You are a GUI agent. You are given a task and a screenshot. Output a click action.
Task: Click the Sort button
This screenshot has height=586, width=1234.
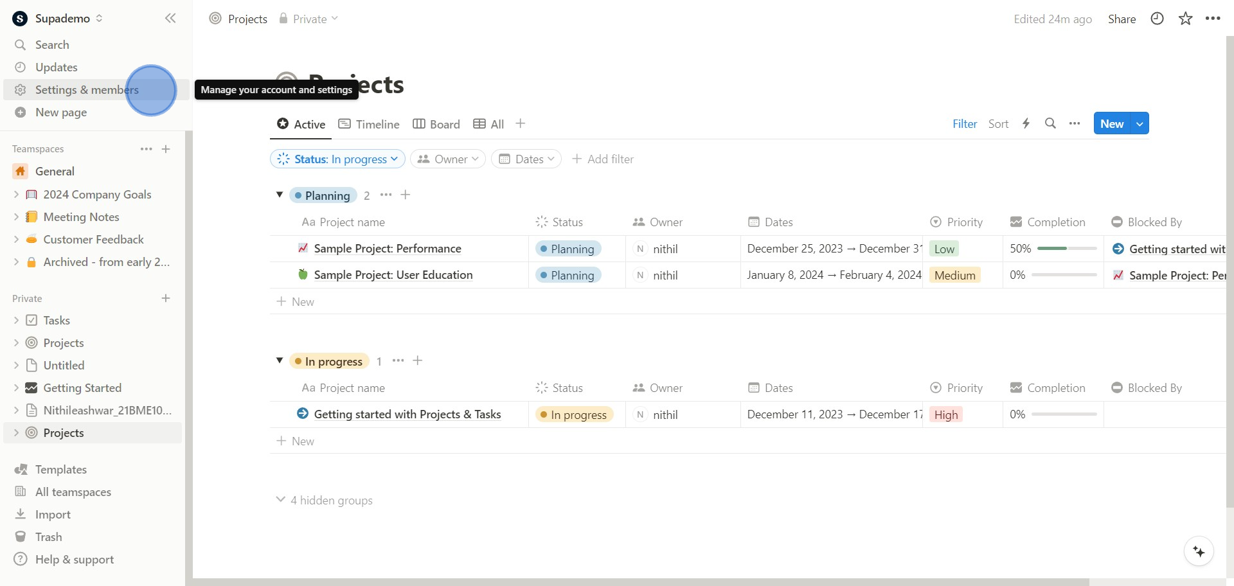(998, 123)
